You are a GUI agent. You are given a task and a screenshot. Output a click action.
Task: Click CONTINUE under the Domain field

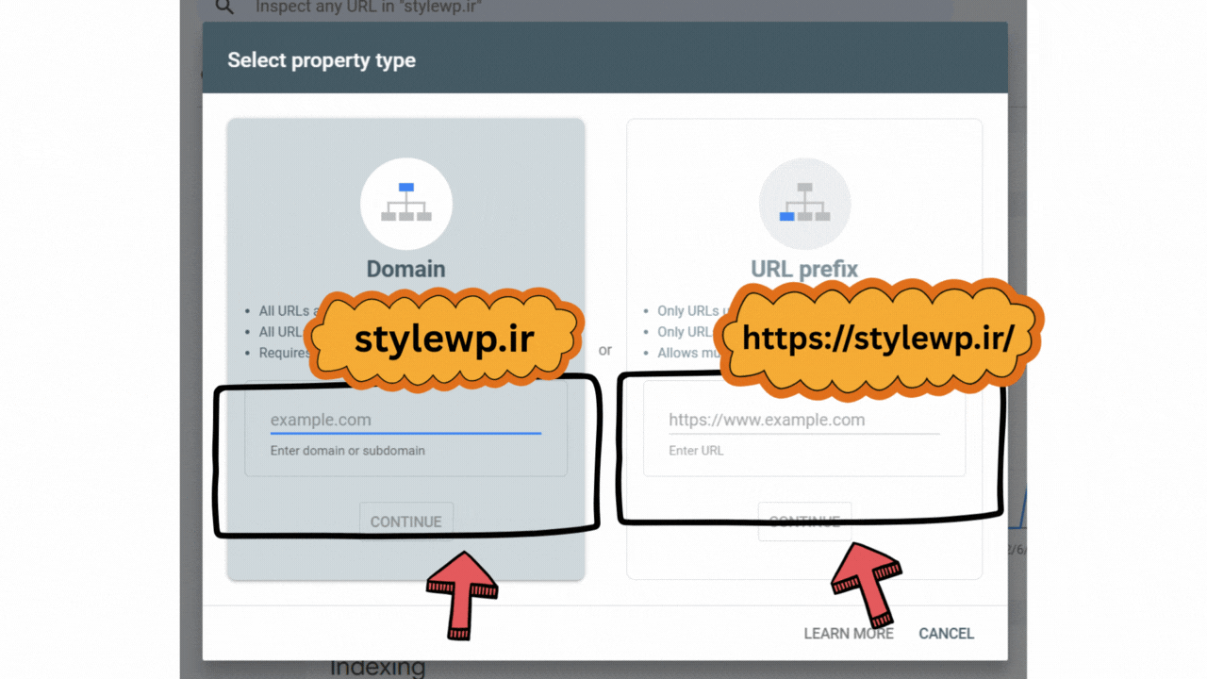(406, 522)
